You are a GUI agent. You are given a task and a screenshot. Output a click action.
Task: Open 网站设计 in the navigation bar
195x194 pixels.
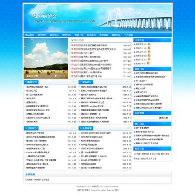point(54,35)
